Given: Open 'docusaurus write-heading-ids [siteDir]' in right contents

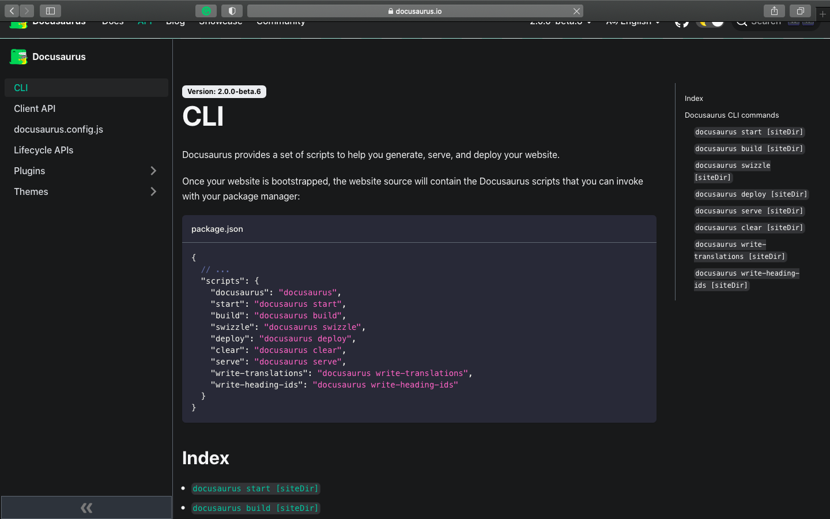Looking at the screenshot, I should tap(747, 279).
